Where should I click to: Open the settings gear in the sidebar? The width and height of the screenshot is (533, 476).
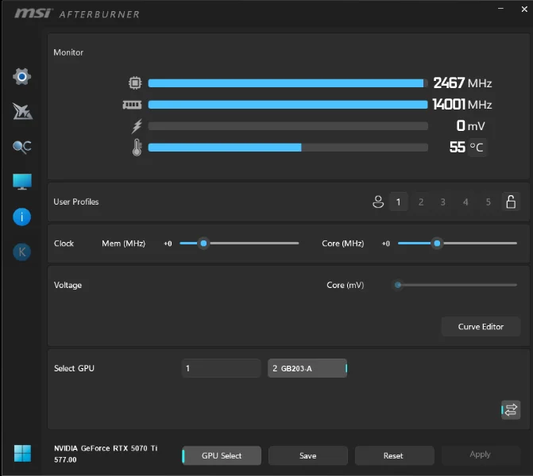(22, 77)
